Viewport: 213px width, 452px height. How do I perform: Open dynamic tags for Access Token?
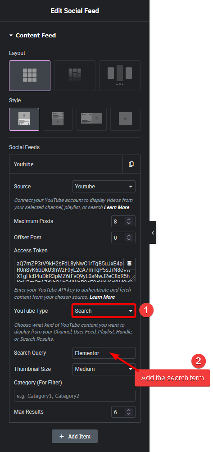coord(129,264)
